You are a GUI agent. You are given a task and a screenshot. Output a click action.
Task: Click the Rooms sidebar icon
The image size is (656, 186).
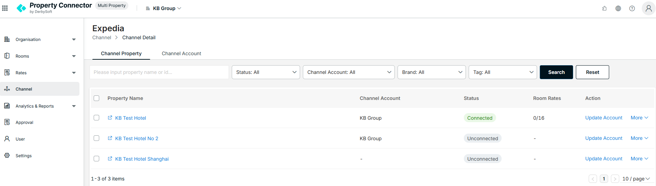pos(7,56)
